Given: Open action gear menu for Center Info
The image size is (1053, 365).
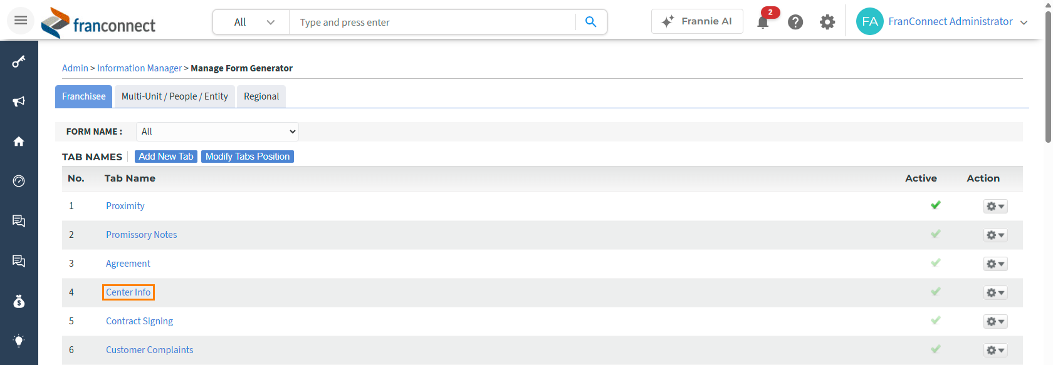Looking at the screenshot, I should pos(995,292).
